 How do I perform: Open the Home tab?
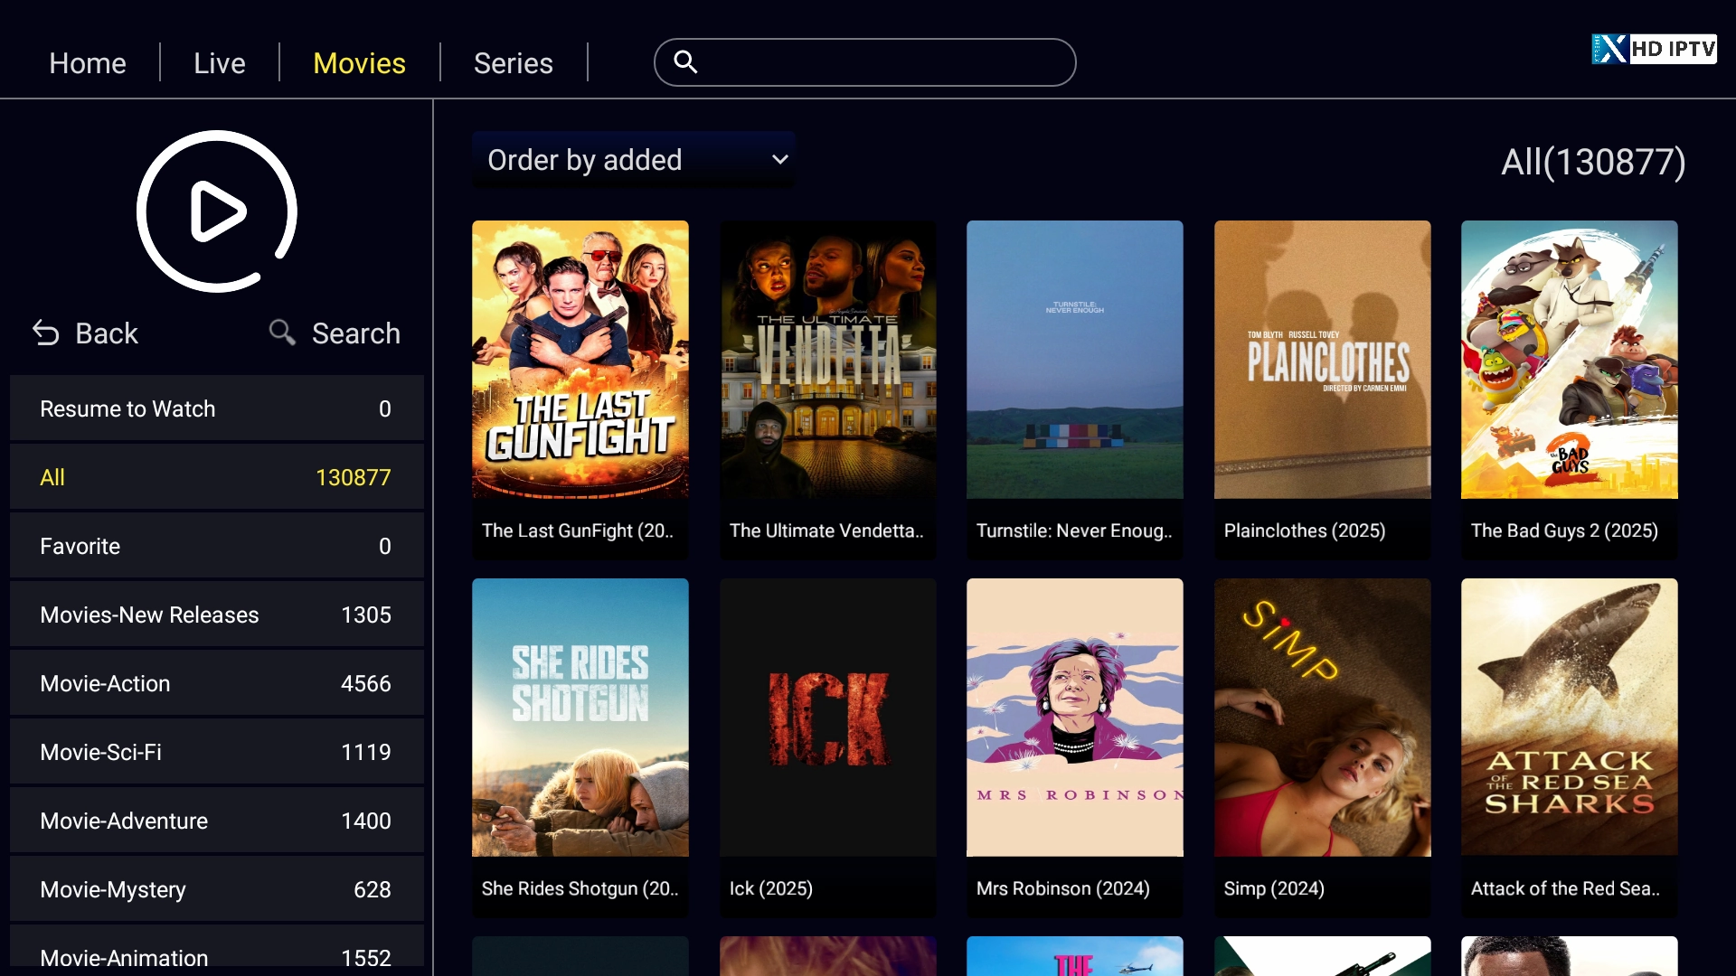click(88, 63)
